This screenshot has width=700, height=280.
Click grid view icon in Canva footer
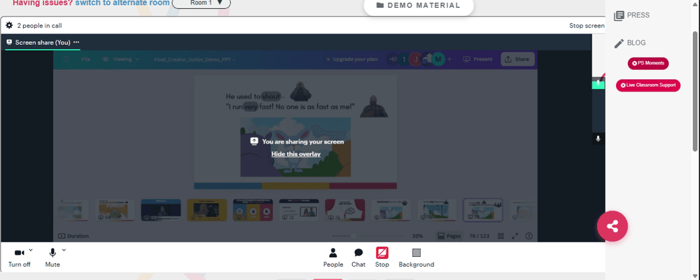(501, 236)
